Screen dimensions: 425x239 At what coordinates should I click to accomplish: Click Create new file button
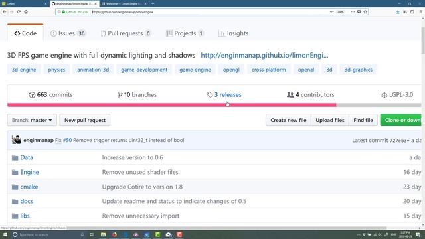288,120
